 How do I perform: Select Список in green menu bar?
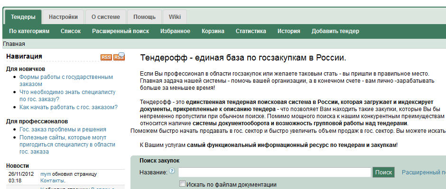click(x=71, y=31)
